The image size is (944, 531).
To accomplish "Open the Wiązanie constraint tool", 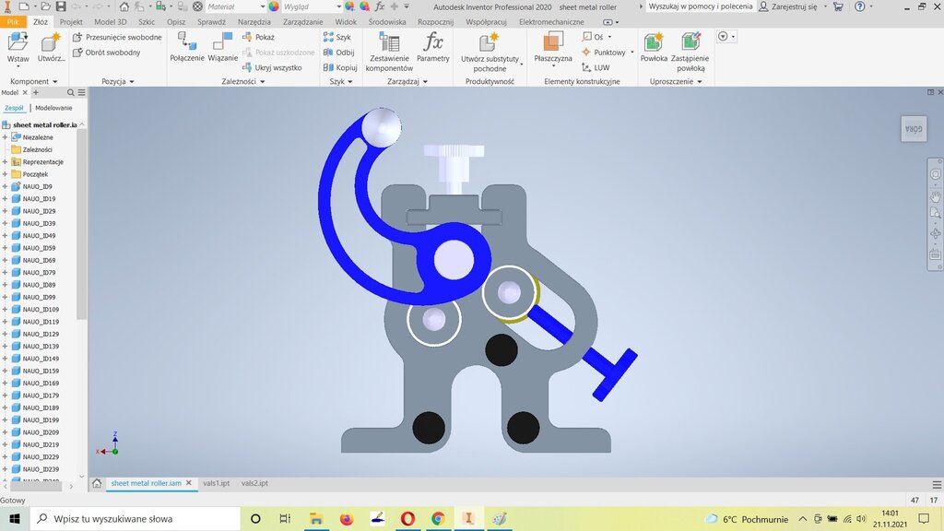I will click(x=222, y=43).
